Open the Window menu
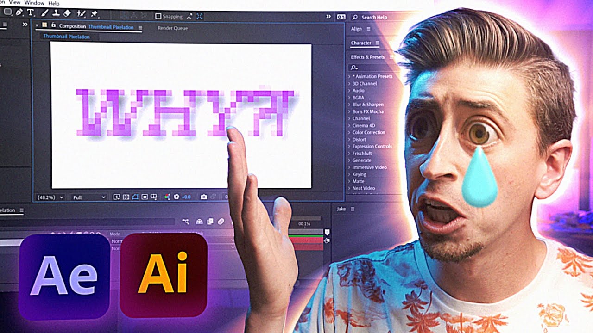Screen dimensions: 593x333 click(34, 3)
